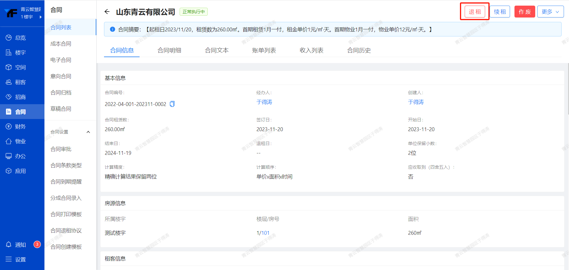The width and height of the screenshot is (569, 270).
Task: Expand the 更多 dropdown button
Action: 550,12
